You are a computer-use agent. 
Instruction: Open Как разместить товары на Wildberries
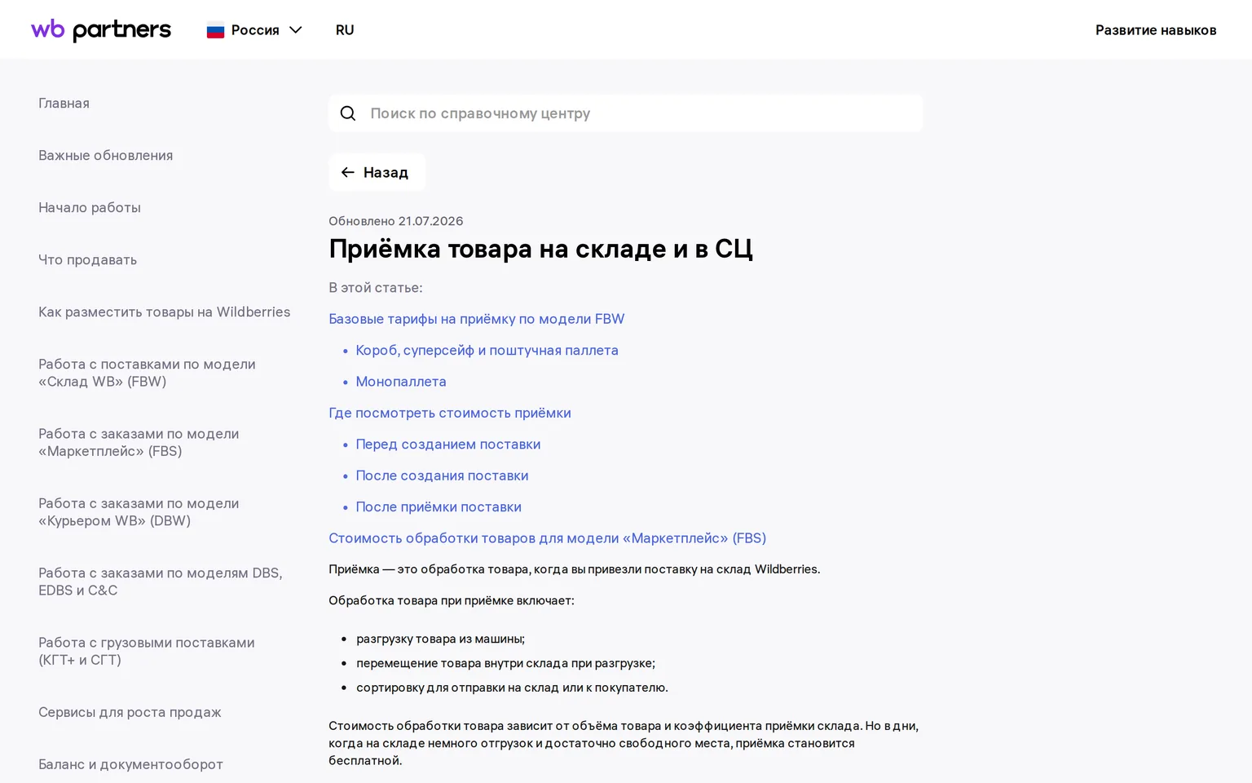164,312
